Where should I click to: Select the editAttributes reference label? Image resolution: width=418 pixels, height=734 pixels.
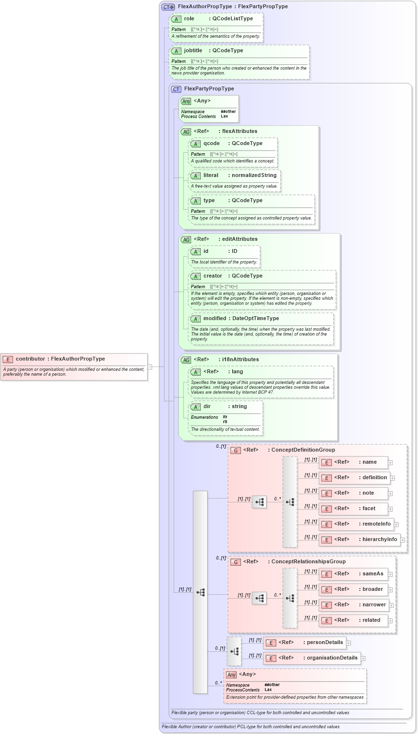tap(239, 239)
